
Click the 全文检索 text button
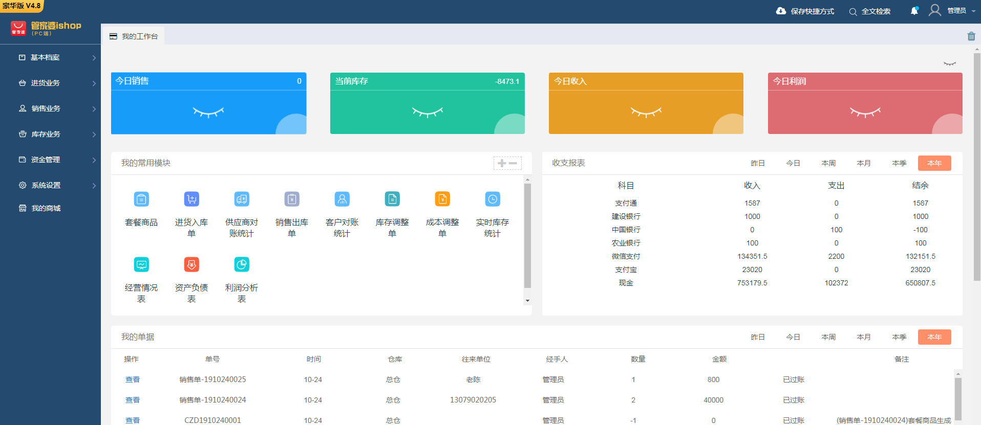[876, 11]
